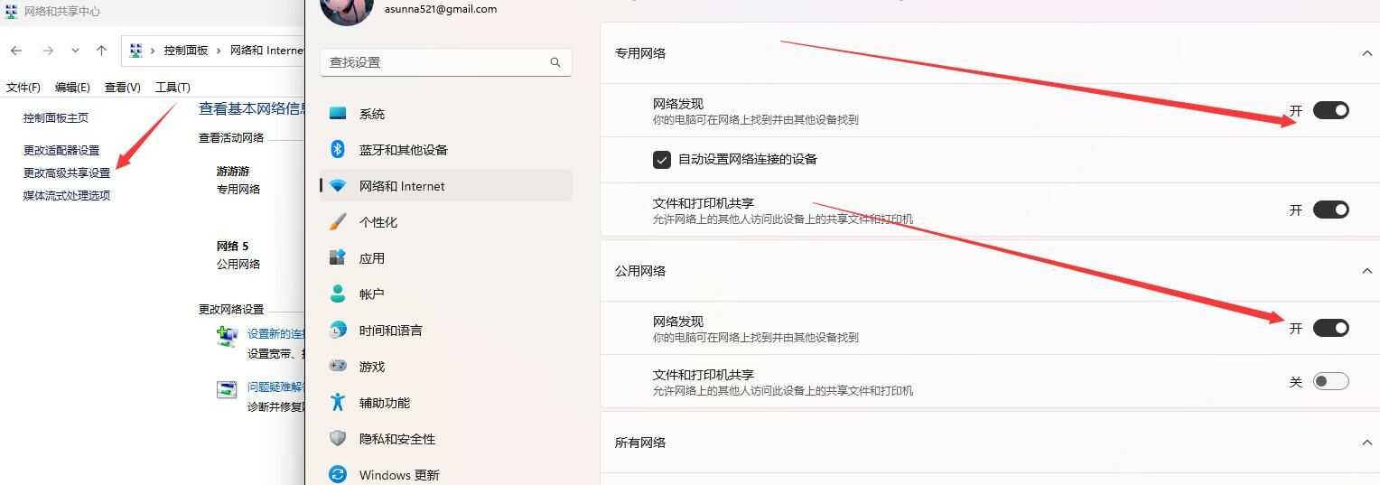Open the 游戏 gamepad icon
This screenshot has width=1380, height=485.
[x=338, y=366]
